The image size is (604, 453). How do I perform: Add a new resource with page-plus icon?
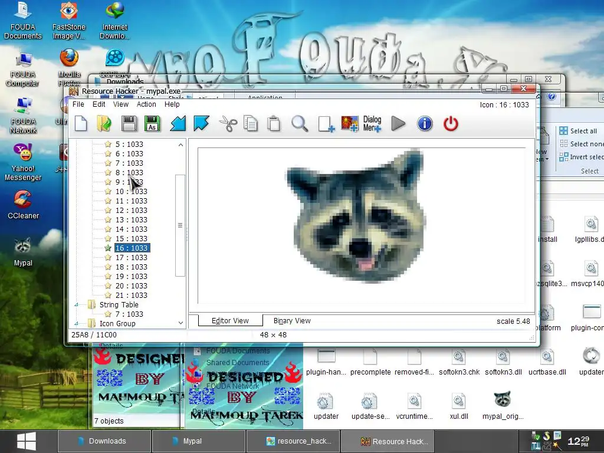[x=326, y=124]
